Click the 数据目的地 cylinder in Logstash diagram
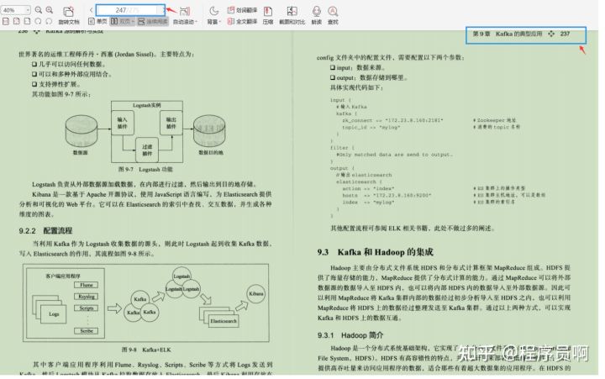Image resolution: width=605 pixels, height=379 pixels. (x=209, y=130)
